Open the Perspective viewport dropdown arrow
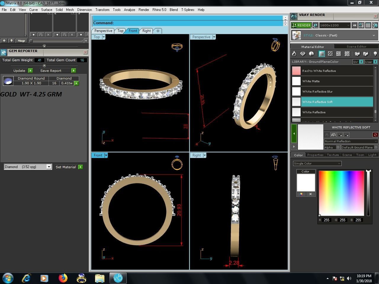379x284 pixels. click(x=214, y=37)
